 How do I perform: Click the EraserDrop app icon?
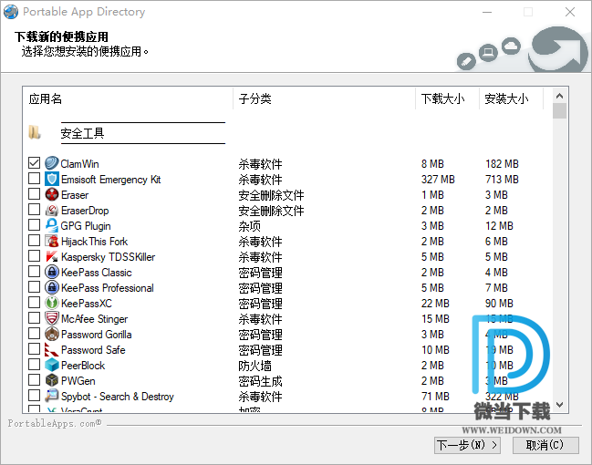coord(52,210)
